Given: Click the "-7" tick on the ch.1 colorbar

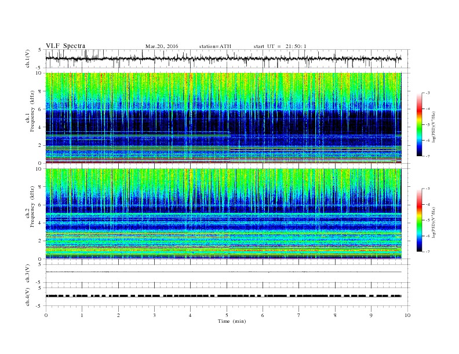Looking at the screenshot, I should [x=427, y=156].
